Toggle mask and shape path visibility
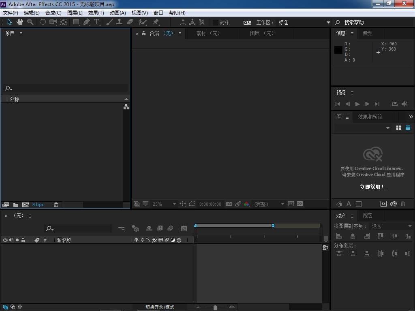The image size is (415, 311). click(x=192, y=204)
